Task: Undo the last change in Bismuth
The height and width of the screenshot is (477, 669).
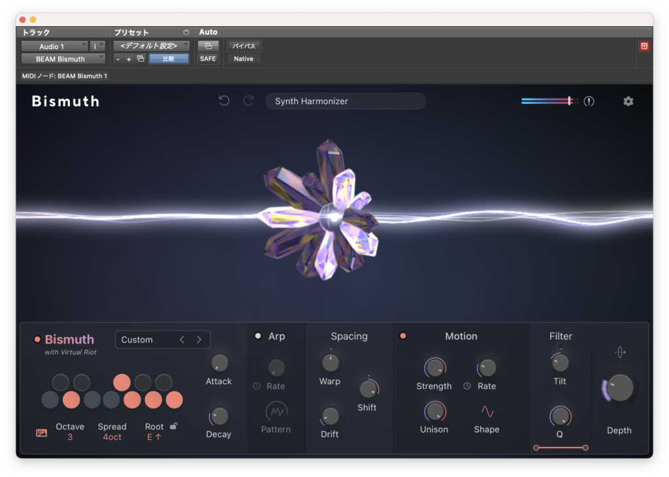Action: click(224, 101)
